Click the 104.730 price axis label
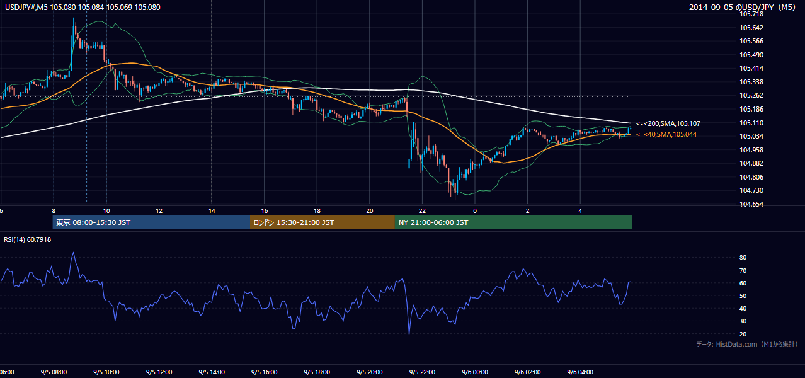This screenshot has height=378, width=805. click(x=751, y=190)
